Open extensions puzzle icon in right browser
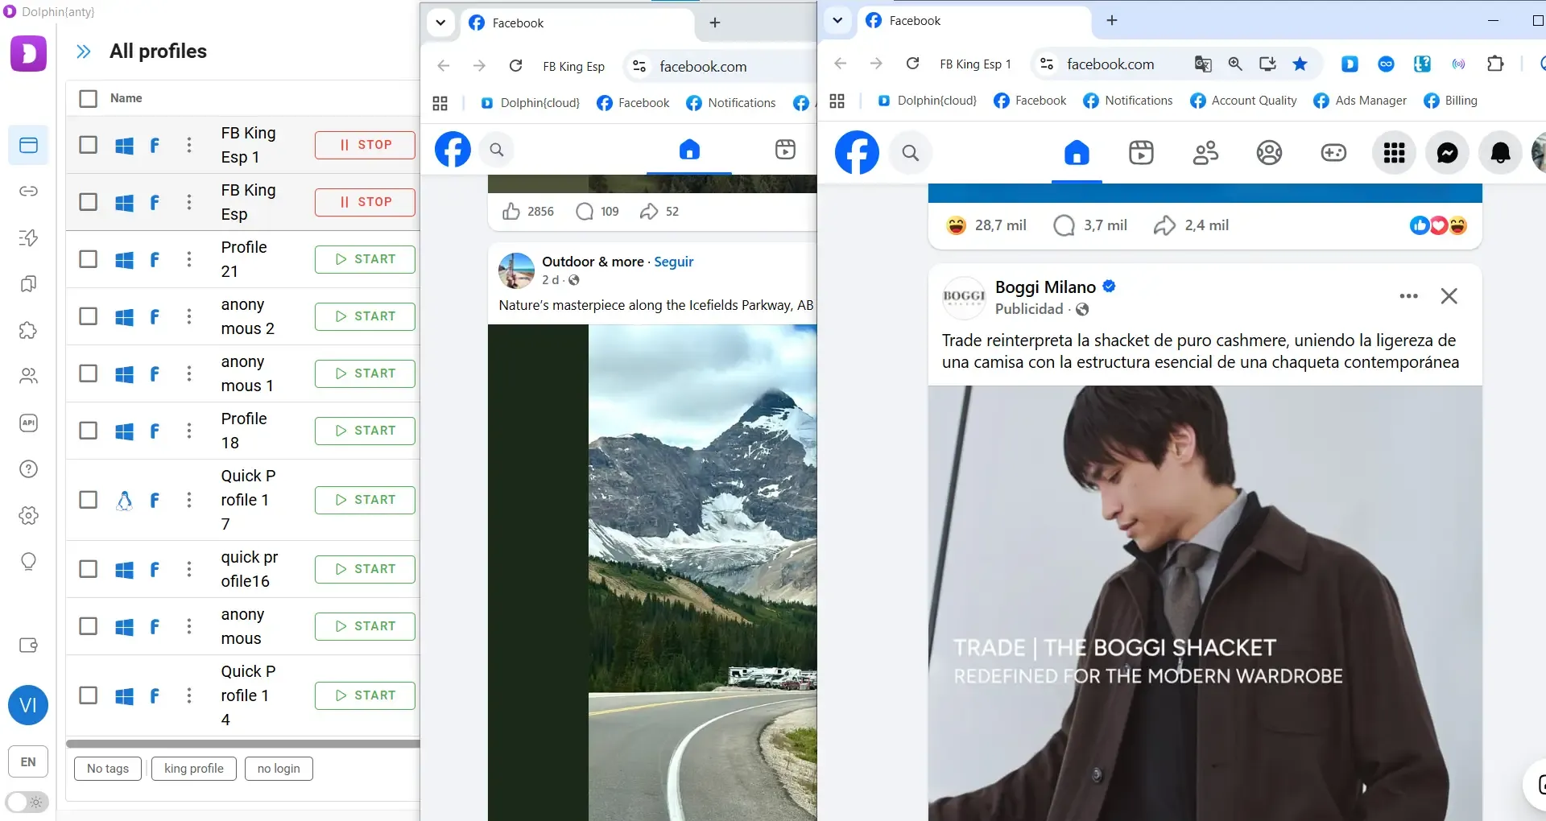This screenshot has width=1546, height=821. pyautogui.click(x=1495, y=64)
